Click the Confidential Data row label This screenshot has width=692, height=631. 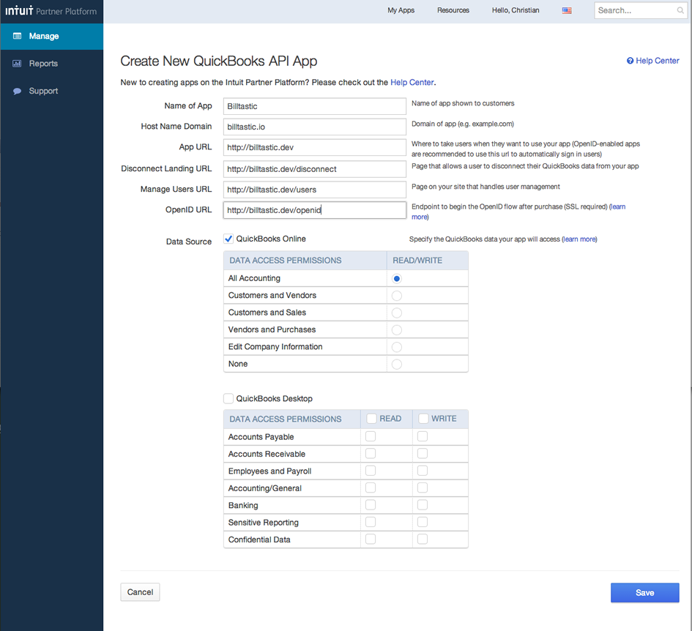(259, 539)
